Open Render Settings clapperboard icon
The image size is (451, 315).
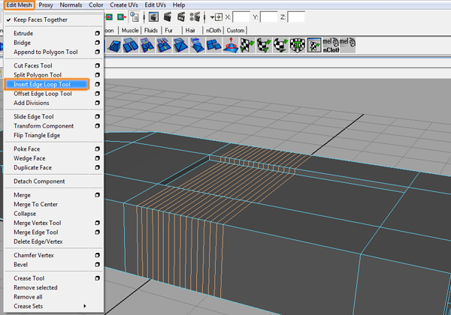tap(195, 17)
